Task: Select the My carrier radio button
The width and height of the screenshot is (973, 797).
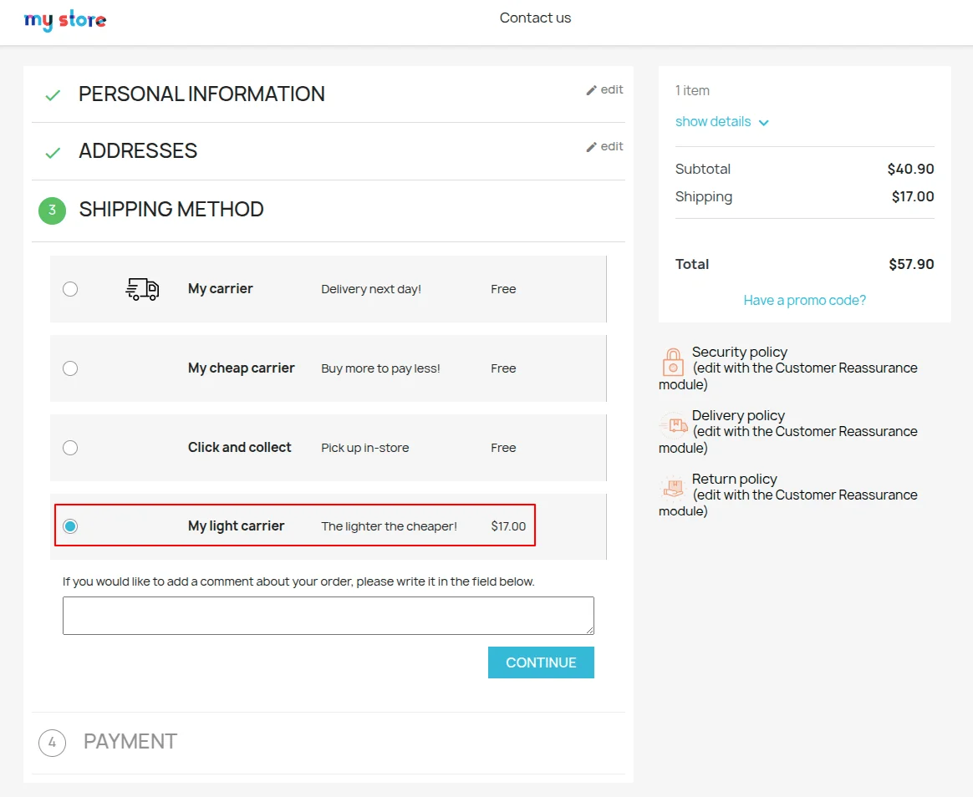Action: point(70,289)
